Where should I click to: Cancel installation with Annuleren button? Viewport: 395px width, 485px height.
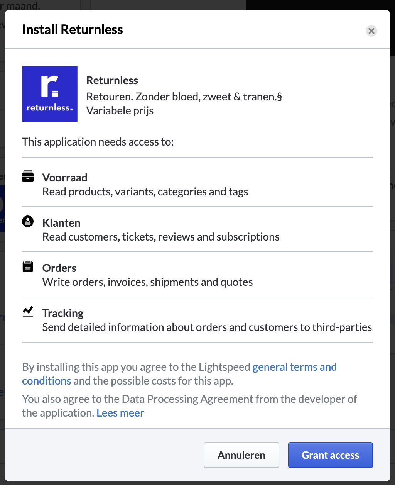tap(241, 455)
